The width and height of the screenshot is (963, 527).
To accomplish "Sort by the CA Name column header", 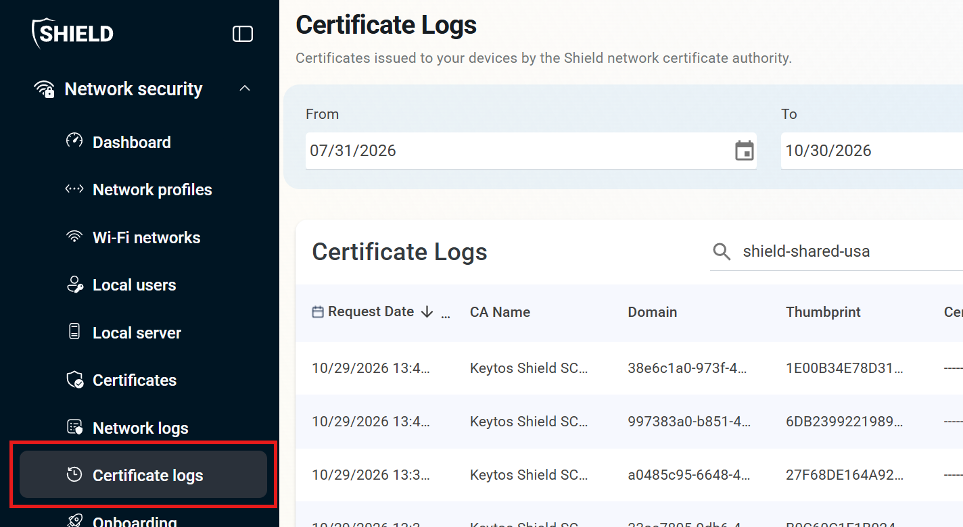I will pyautogui.click(x=500, y=312).
